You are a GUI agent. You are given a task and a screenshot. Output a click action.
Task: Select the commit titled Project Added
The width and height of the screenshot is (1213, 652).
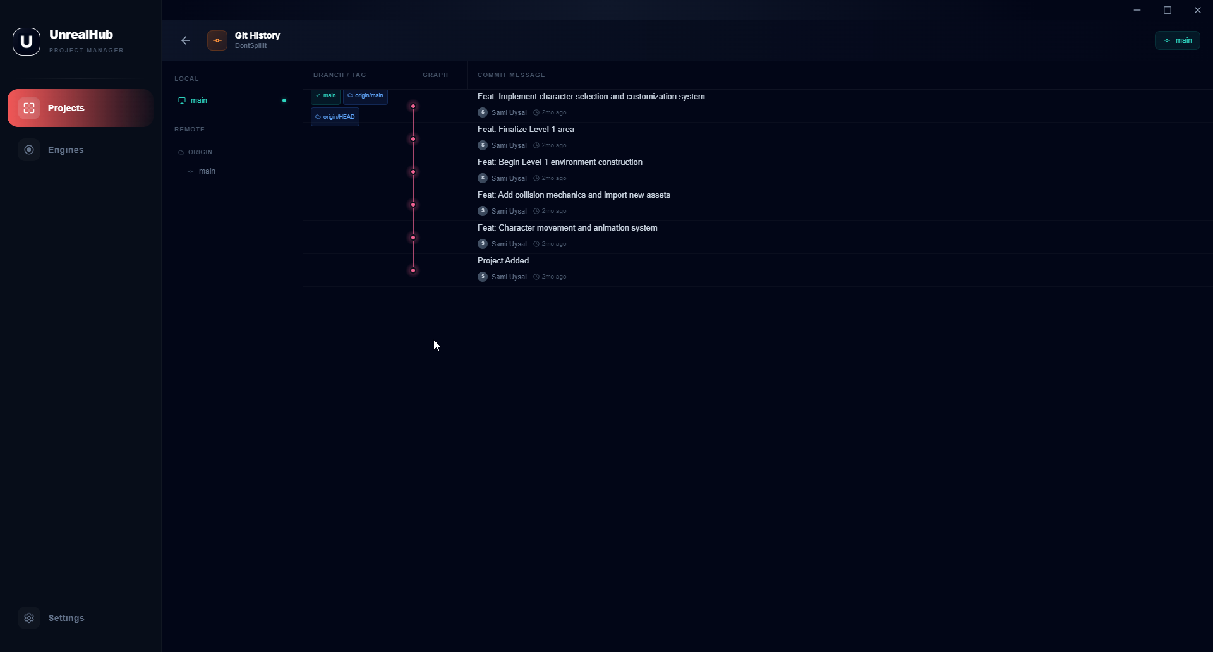click(504, 260)
